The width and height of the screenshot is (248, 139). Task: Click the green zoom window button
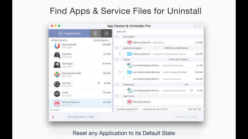[59, 26]
